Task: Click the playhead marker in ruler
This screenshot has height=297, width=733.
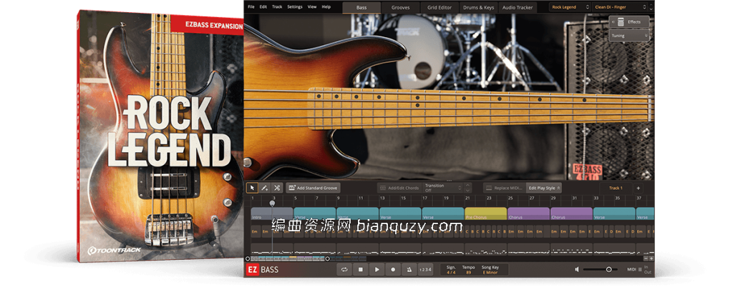Action: point(272,203)
